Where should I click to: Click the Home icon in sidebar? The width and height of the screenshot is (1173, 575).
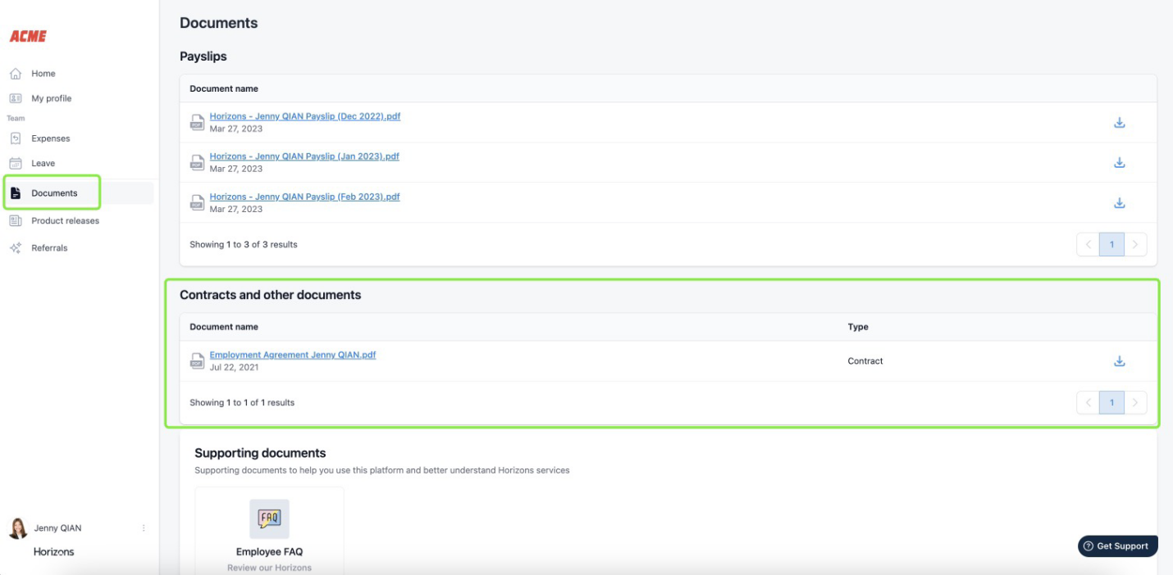[x=16, y=74]
